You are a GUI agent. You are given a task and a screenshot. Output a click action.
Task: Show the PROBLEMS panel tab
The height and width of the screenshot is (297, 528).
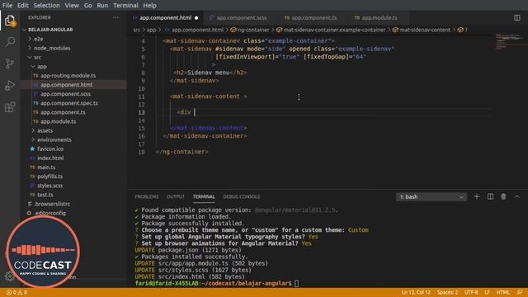147,196
